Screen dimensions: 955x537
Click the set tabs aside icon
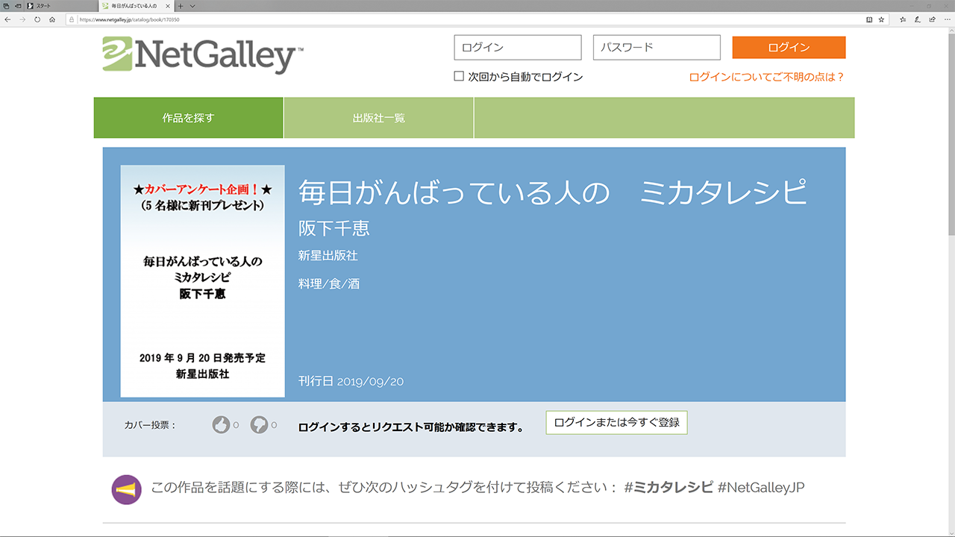coord(18,6)
